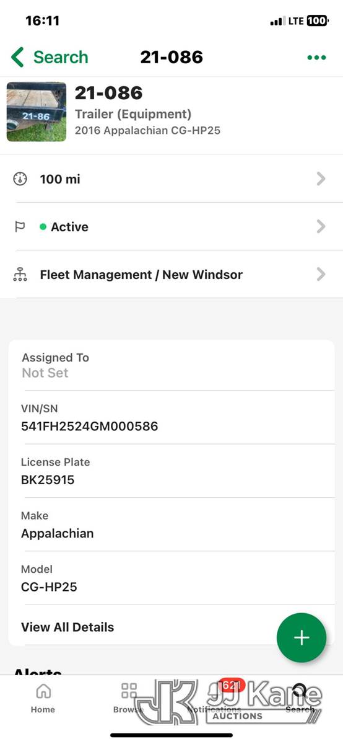
Task: Go back to Search
Action: tap(50, 57)
